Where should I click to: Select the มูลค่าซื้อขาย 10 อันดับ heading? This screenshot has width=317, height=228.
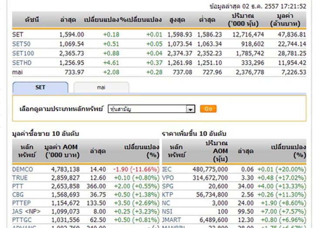(45, 134)
